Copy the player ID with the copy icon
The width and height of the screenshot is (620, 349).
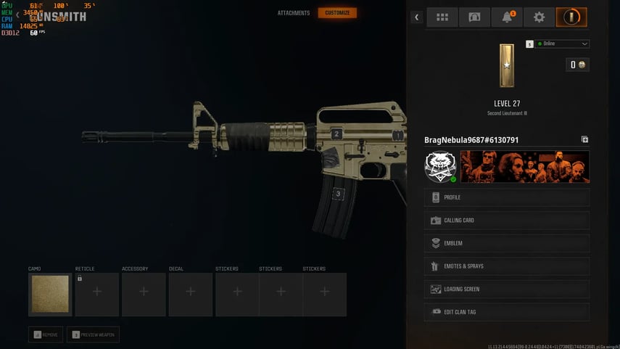click(x=584, y=139)
